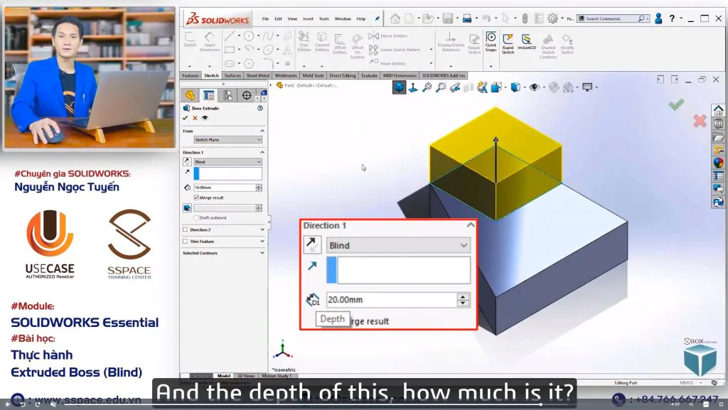Open SolidWorks Options gear icon

552,18
